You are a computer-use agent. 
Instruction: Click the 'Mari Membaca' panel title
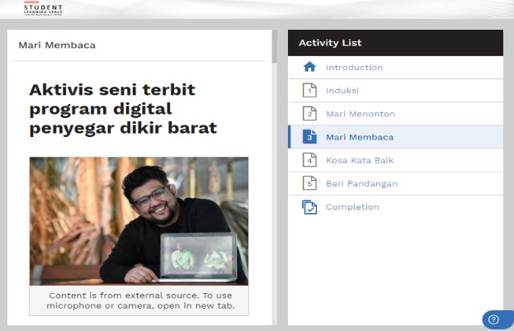pos(57,45)
